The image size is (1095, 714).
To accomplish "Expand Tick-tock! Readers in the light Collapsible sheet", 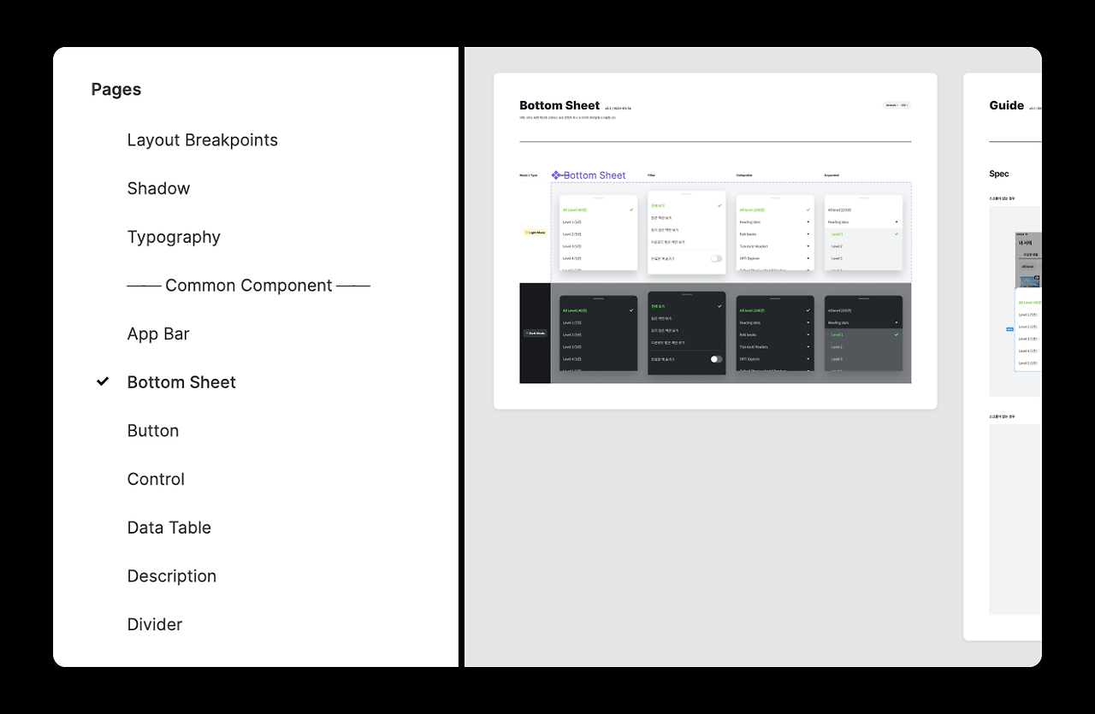I will pyautogui.click(x=808, y=246).
